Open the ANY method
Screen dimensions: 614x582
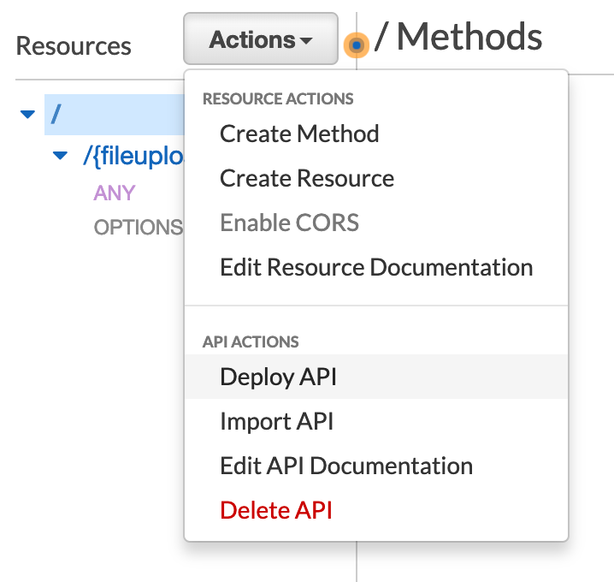tap(114, 193)
